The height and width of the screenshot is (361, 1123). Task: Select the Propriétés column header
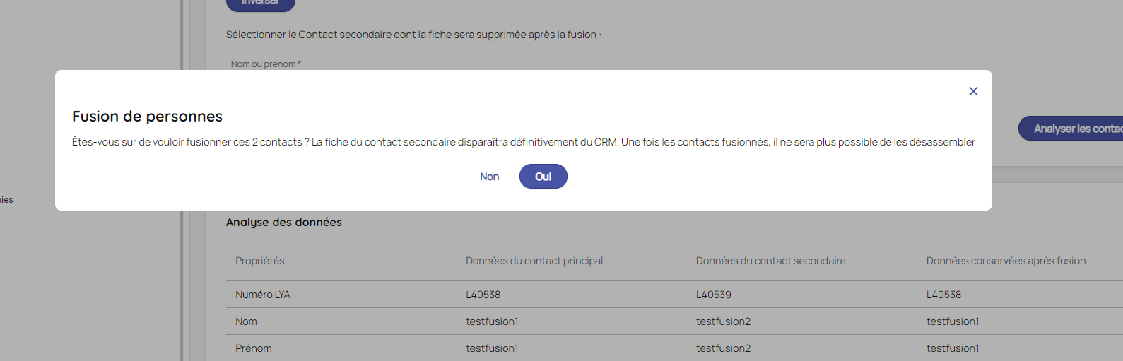tap(259, 261)
